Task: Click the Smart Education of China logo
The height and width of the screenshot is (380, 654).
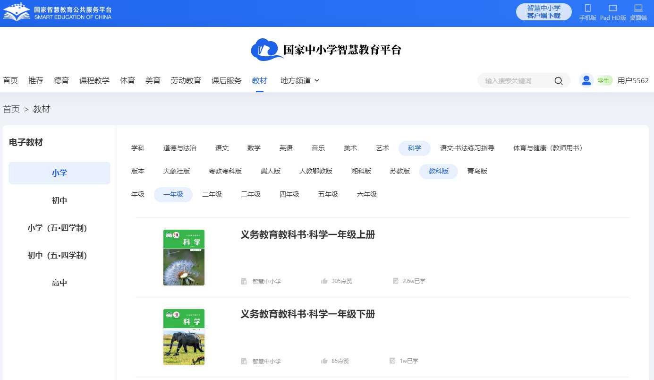Action: [x=58, y=13]
